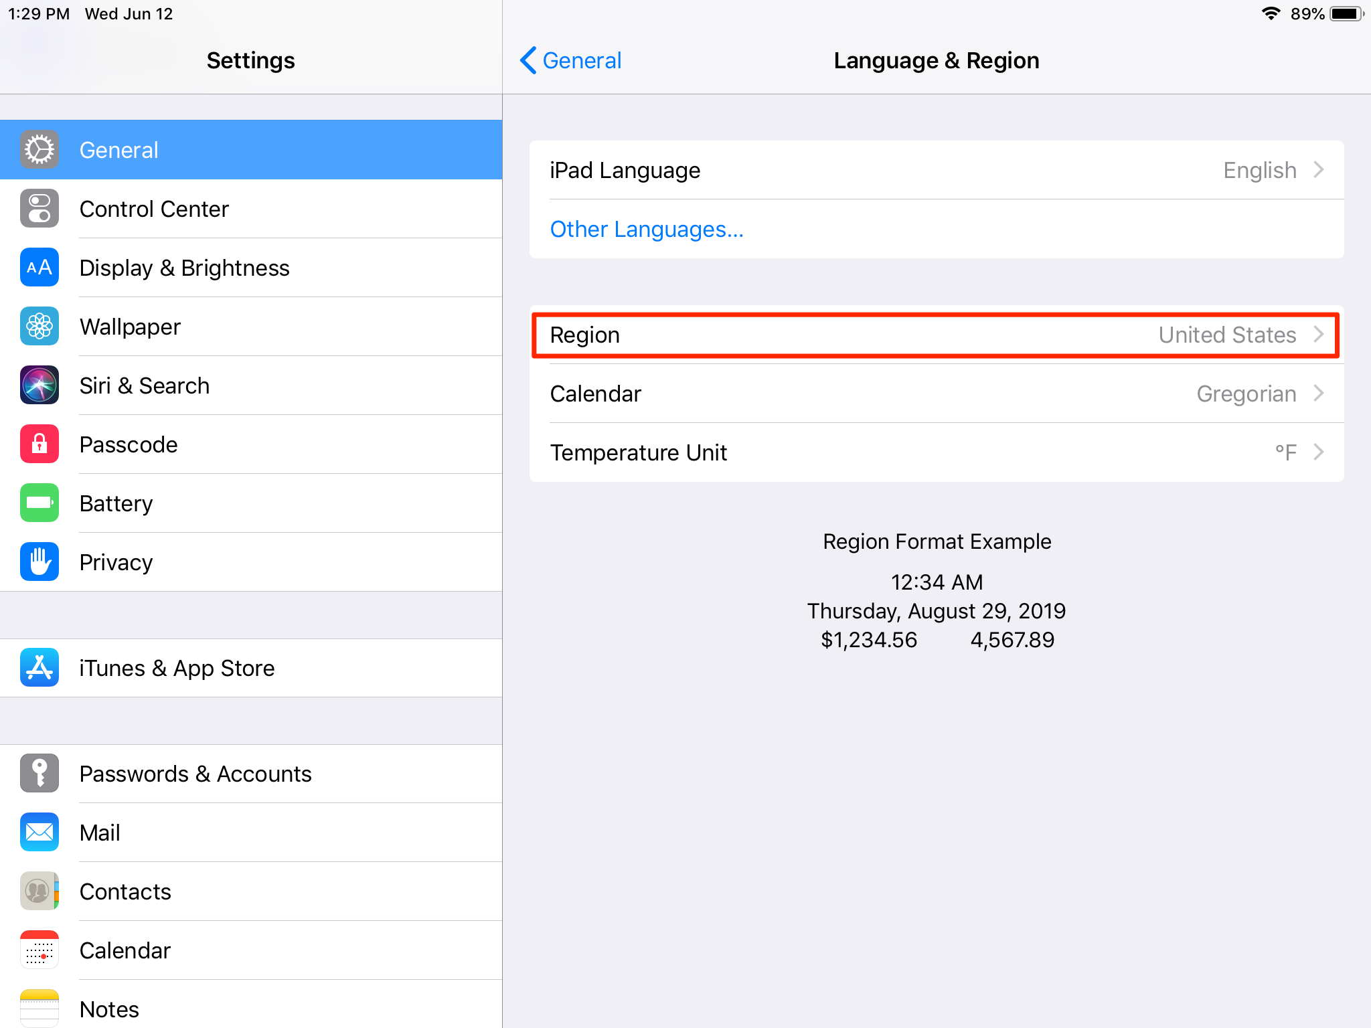Tap the Display & Brightness AA icon
This screenshot has width=1371, height=1028.
pyautogui.click(x=39, y=268)
